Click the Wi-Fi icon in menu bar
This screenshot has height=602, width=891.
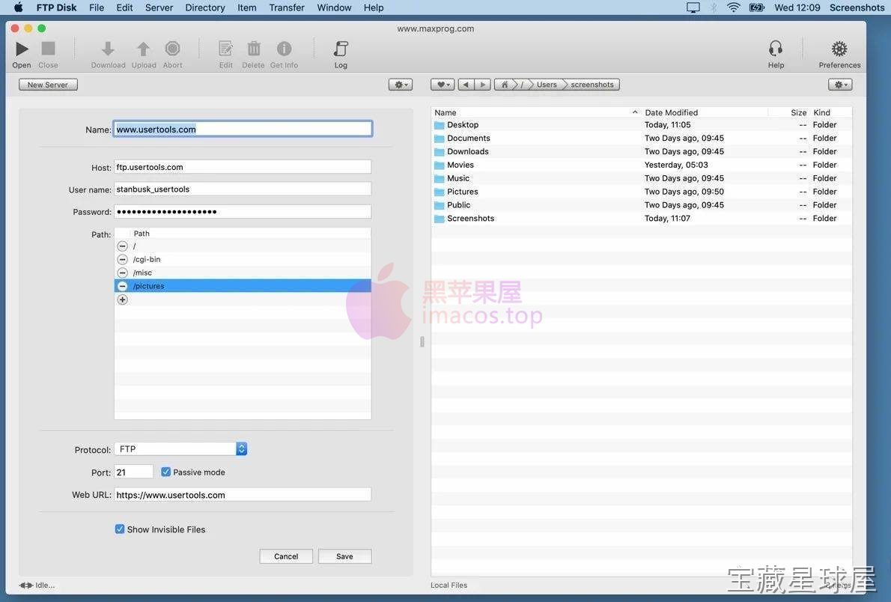pos(734,7)
